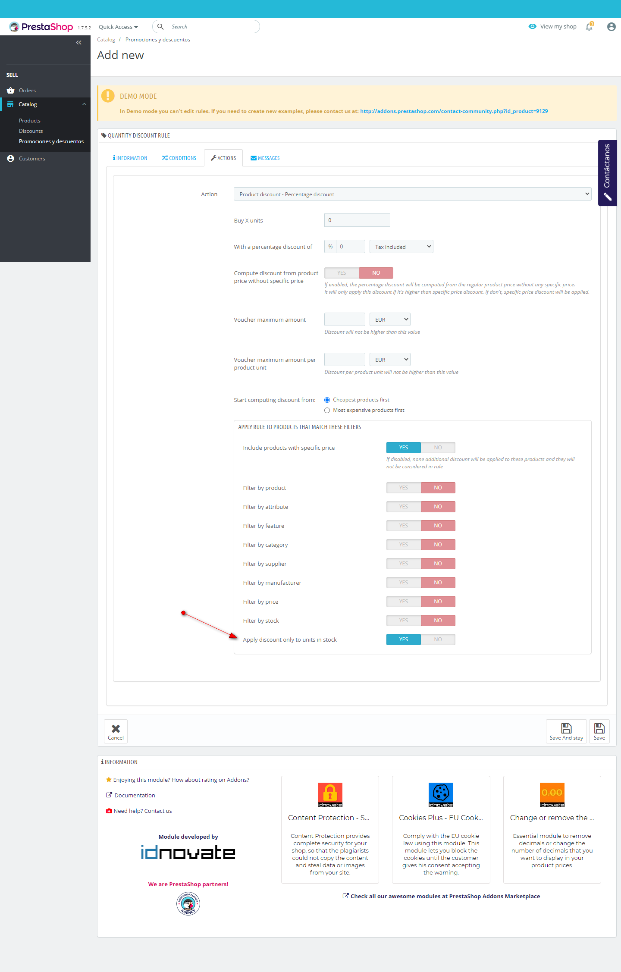Click the Cancel X icon
The height and width of the screenshot is (972, 621).
coord(116,728)
